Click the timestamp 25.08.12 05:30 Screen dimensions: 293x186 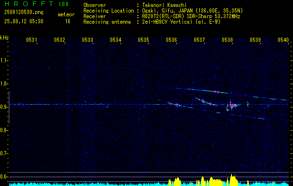coord(24,21)
